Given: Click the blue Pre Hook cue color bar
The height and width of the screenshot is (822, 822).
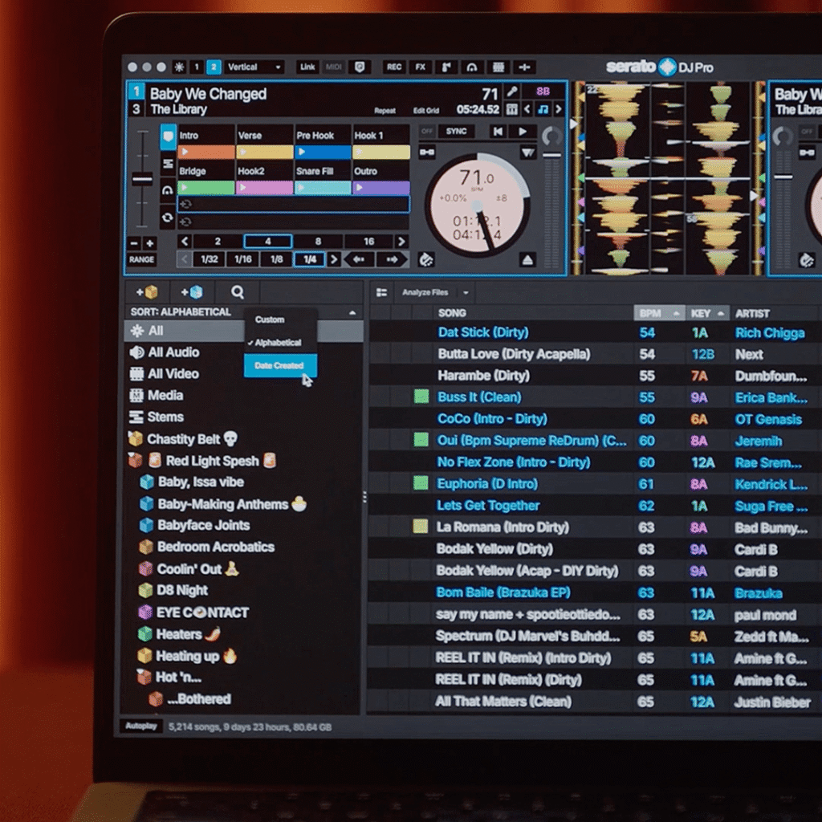Looking at the screenshot, I should pos(323,152).
